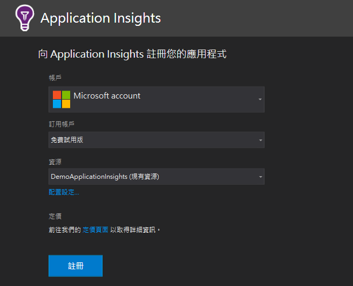Screen dimensions: 353x286
Task: Click the 資源 field label
Action: 55,162
